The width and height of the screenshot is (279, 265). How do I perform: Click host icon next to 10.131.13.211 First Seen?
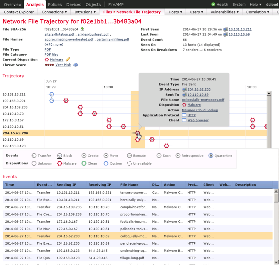pos(225,29)
